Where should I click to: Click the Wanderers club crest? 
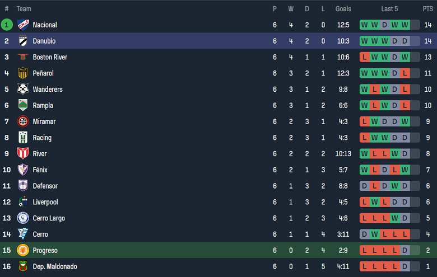point(23,89)
